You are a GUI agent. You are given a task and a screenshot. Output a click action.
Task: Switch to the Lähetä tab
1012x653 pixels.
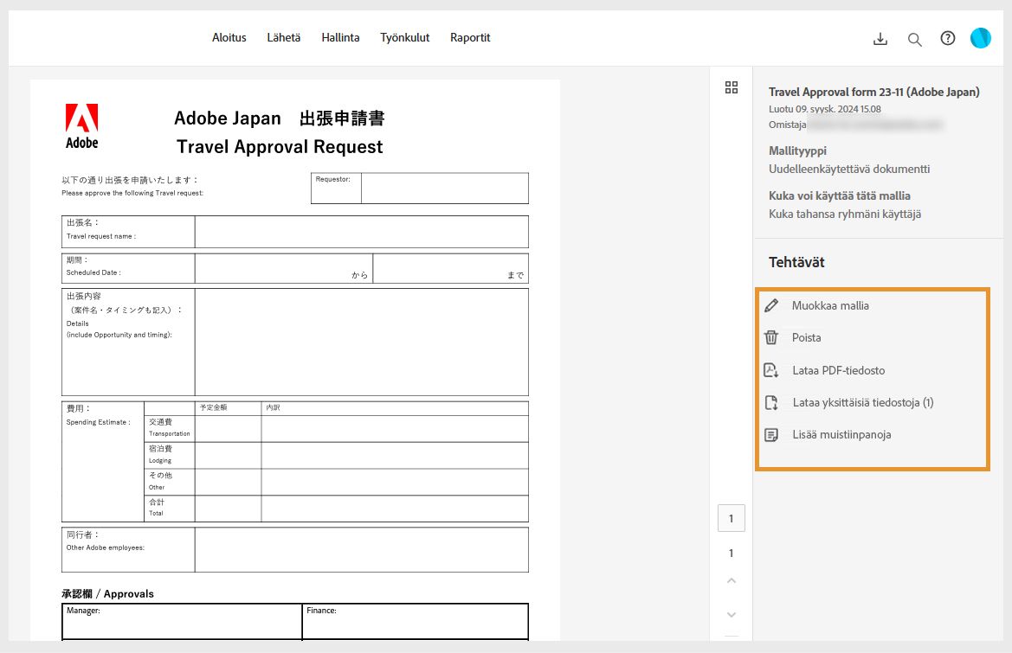(284, 37)
